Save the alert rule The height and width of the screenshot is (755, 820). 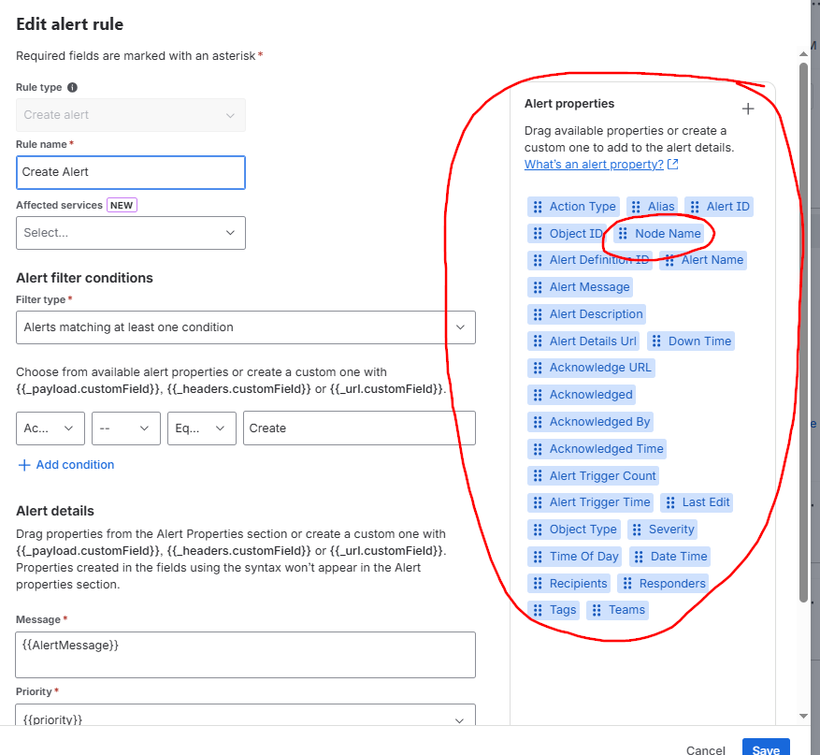point(766,748)
